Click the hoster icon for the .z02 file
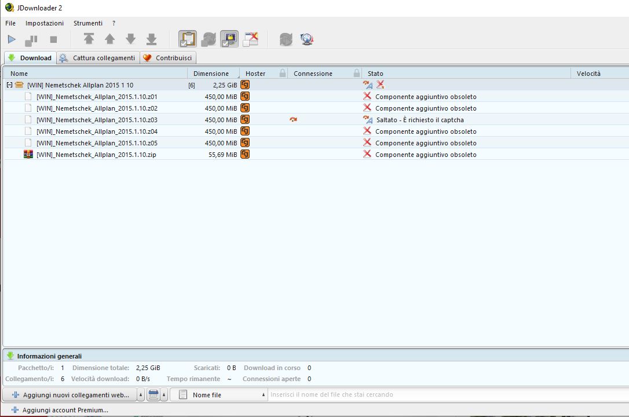 [x=244, y=108]
